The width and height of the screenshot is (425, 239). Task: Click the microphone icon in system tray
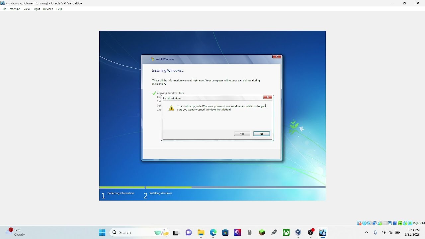[376, 233]
